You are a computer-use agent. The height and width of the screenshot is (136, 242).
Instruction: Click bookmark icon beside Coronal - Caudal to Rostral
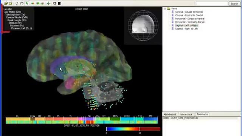coord(173,12)
